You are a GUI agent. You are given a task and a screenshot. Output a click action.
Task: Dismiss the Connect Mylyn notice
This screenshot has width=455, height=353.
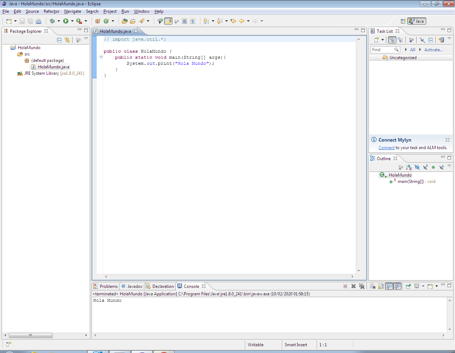tap(448, 140)
